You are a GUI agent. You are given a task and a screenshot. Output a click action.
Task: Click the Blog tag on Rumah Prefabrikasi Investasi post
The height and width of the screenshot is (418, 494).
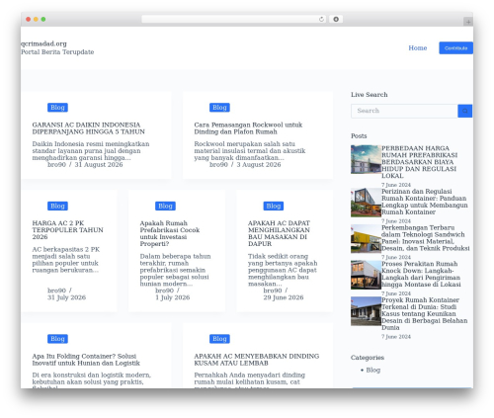(165, 206)
